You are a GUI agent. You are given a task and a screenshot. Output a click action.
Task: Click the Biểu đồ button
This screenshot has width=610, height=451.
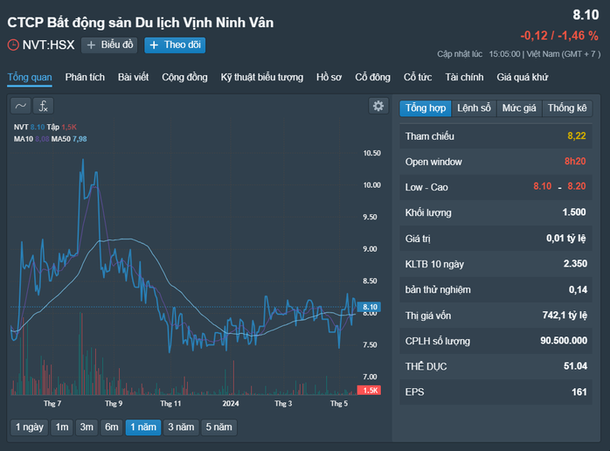(109, 45)
